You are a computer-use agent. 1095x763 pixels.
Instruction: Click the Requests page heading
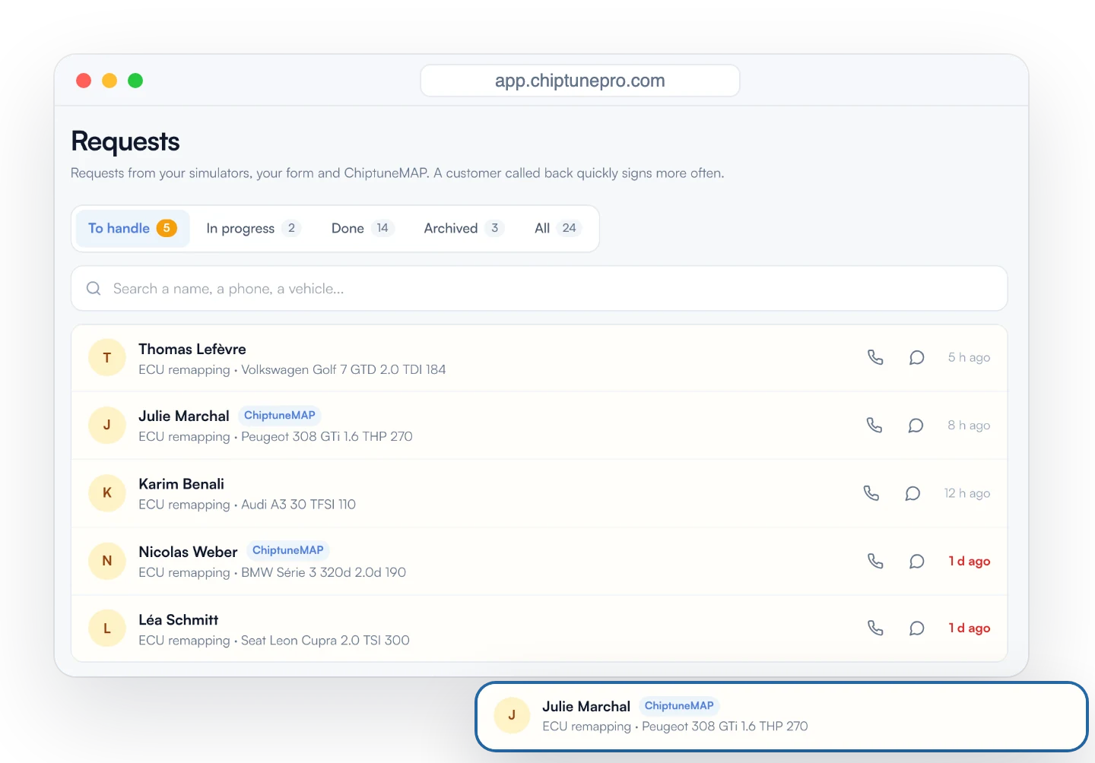[x=125, y=141]
